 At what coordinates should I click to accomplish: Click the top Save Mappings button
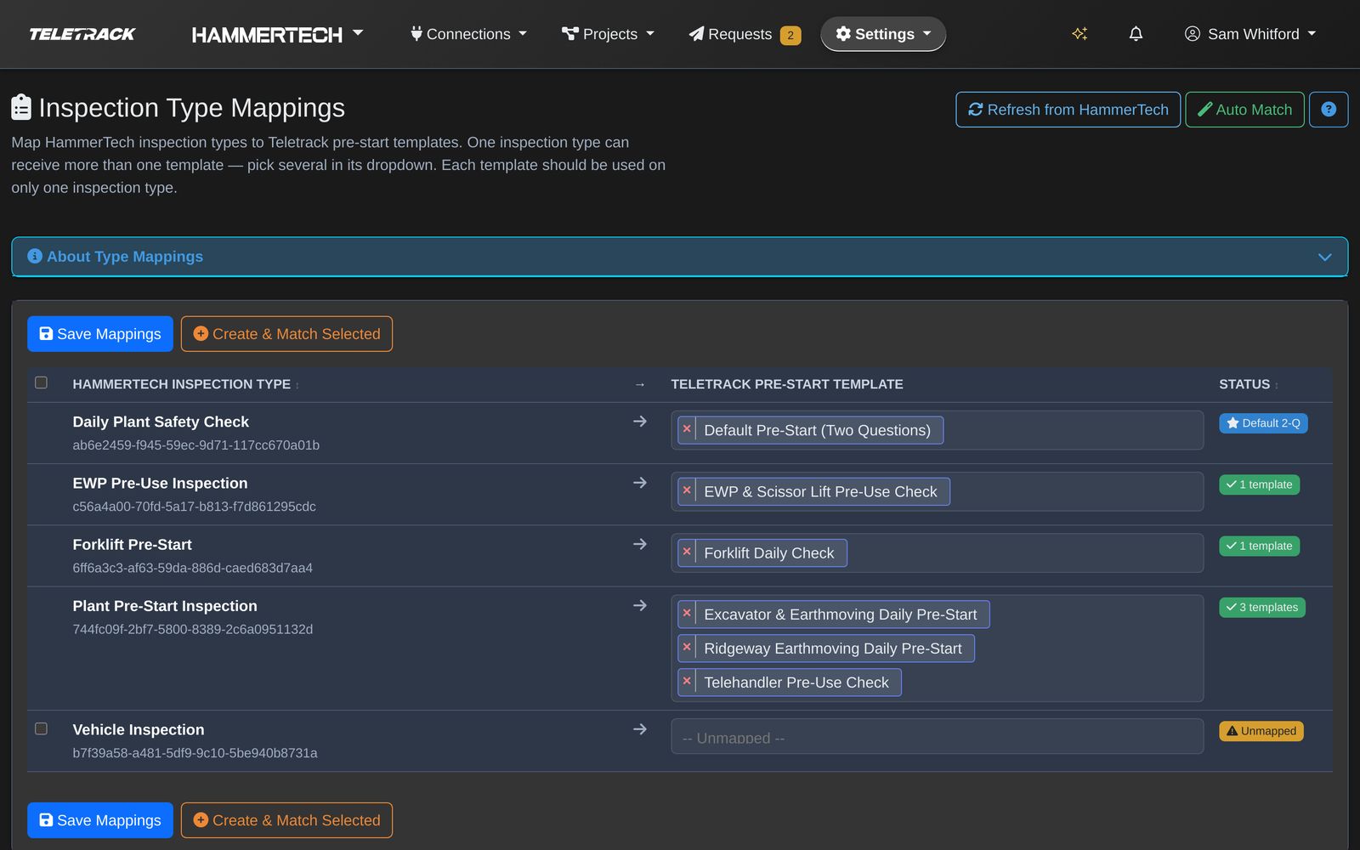point(100,334)
